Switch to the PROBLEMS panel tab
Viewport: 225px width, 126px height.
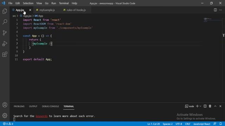point(19,106)
